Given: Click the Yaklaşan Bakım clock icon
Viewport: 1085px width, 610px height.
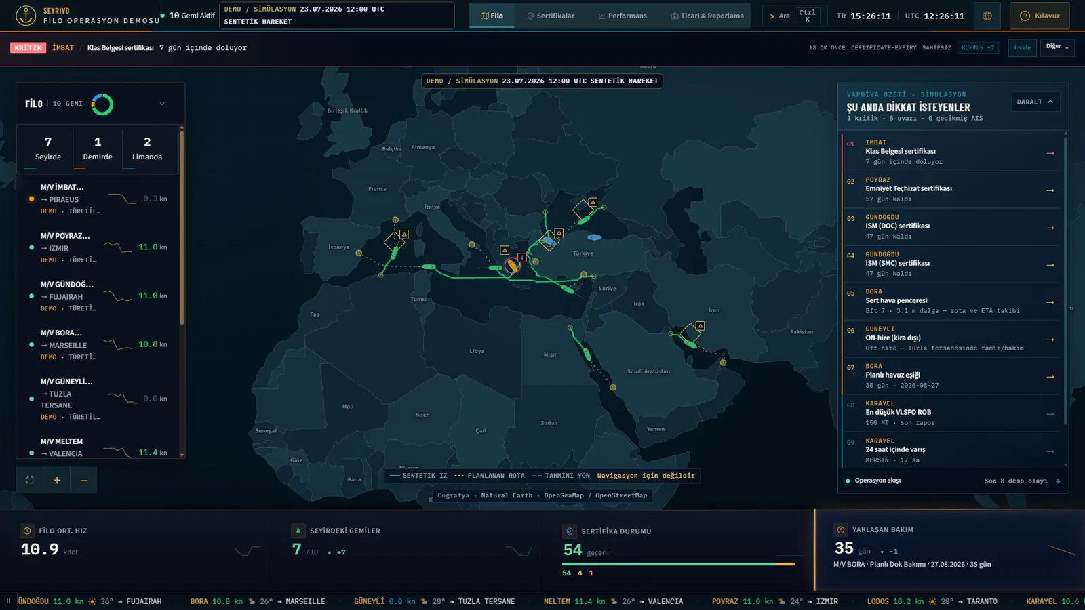Looking at the screenshot, I should tap(841, 530).
